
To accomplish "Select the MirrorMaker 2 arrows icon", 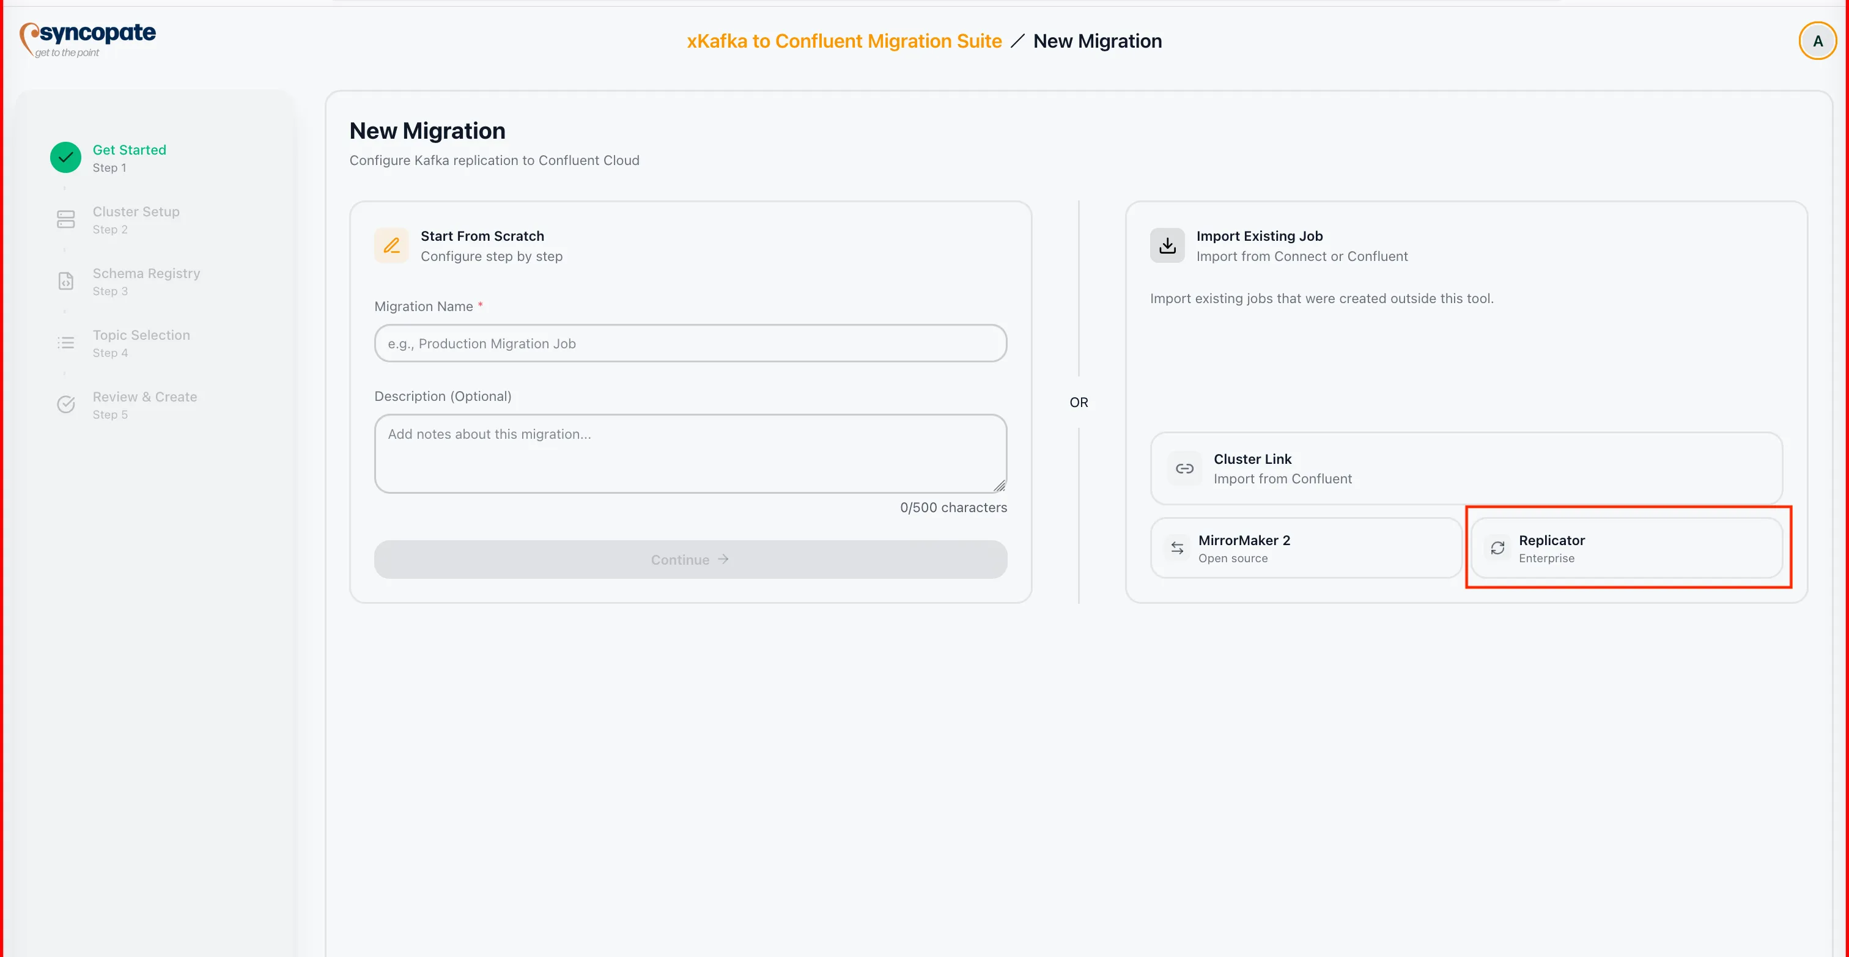I will point(1177,548).
